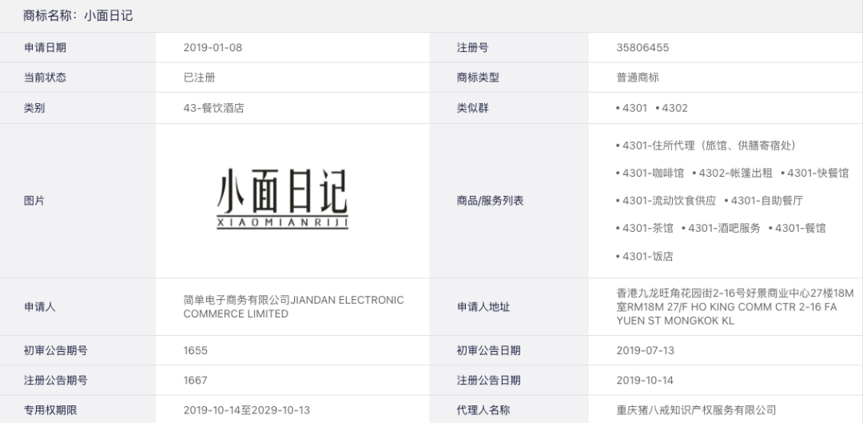Select registration number 35806455
The width and height of the screenshot is (863, 423).
pyautogui.click(x=642, y=47)
